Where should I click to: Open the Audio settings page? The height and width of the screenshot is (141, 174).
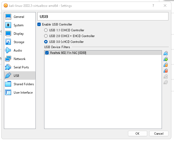[x=20, y=51]
